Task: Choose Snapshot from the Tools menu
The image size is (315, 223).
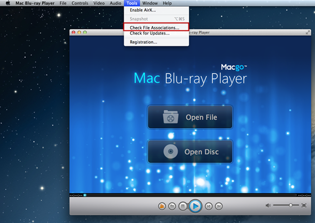Action: click(156, 19)
